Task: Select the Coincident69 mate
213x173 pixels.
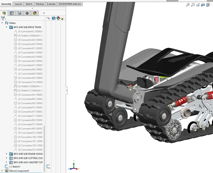Action: tap(30, 99)
